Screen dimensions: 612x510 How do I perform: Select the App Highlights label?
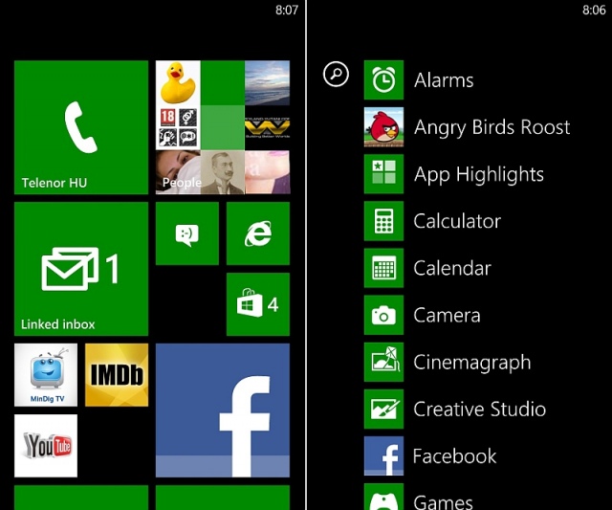pos(479,174)
